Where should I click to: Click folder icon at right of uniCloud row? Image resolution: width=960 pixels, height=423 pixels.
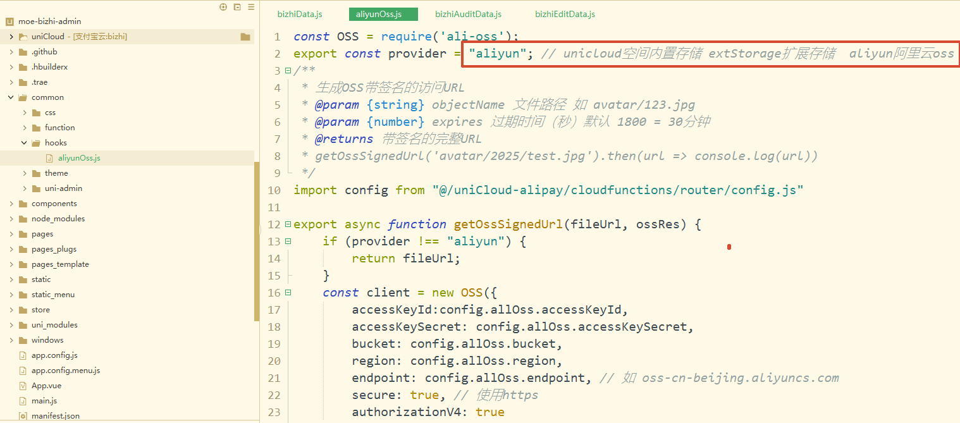tap(245, 37)
